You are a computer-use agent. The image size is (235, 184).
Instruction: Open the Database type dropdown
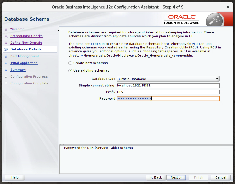point(168,79)
